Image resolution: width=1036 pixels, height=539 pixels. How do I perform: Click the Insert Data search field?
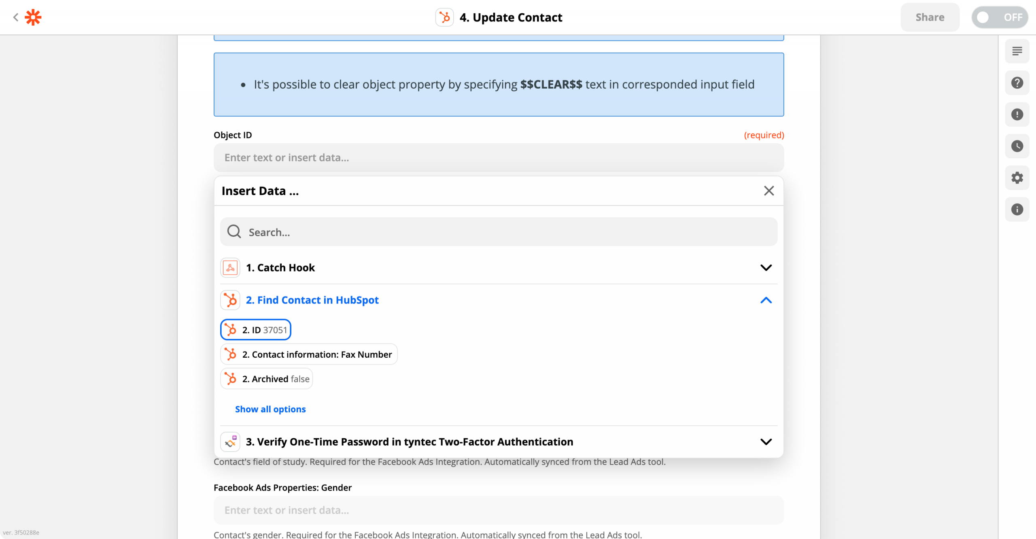[499, 232]
